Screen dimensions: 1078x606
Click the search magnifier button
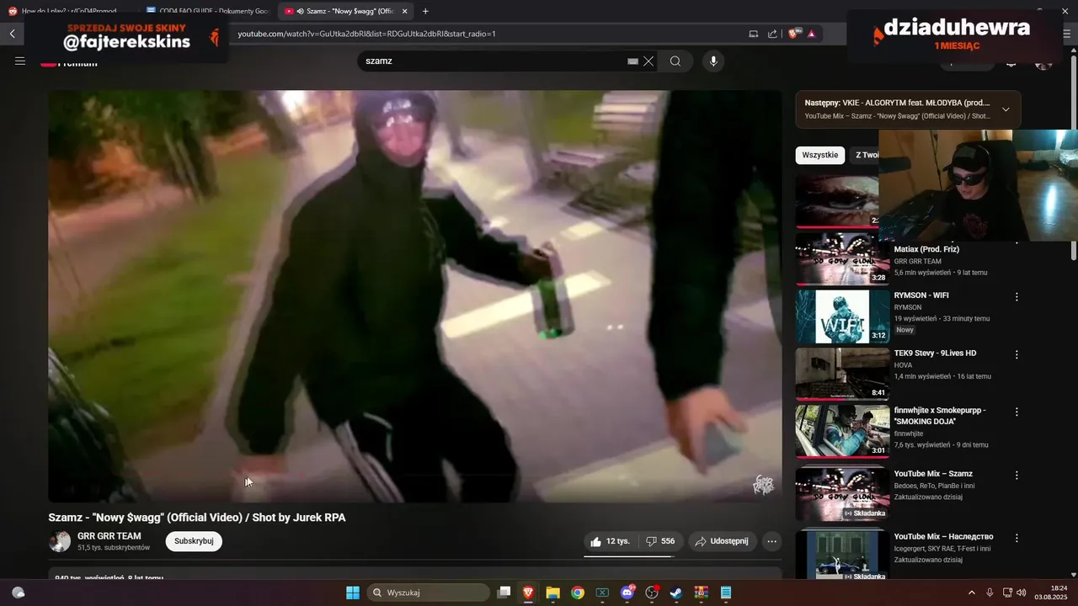(x=675, y=61)
